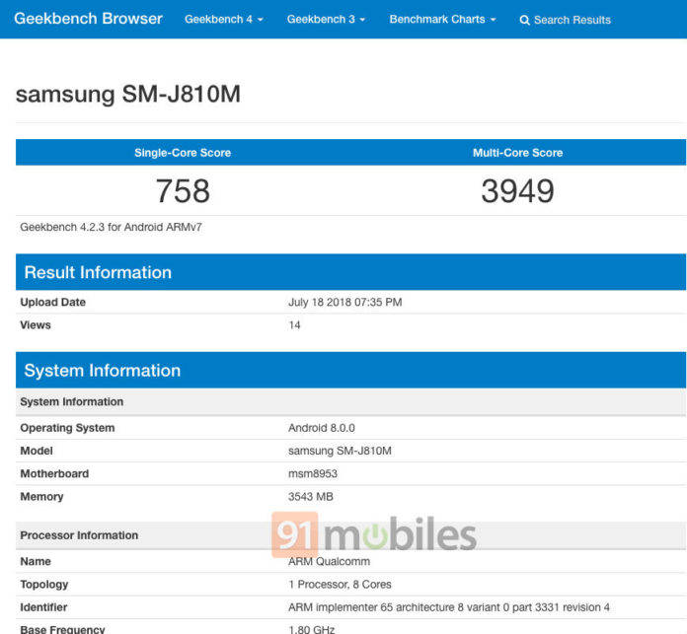The image size is (687, 634).
Task: Select the msm8953 motherboard value
Action: coord(313,474)
